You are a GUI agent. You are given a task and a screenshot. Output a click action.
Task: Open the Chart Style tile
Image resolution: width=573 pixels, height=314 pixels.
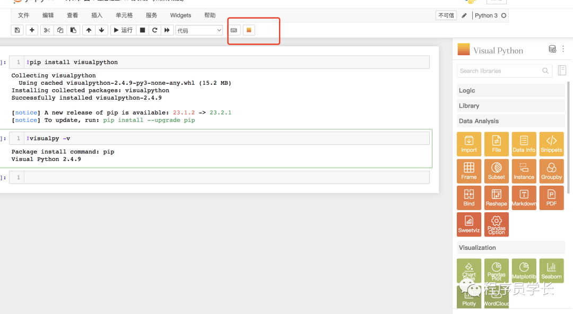469,271
